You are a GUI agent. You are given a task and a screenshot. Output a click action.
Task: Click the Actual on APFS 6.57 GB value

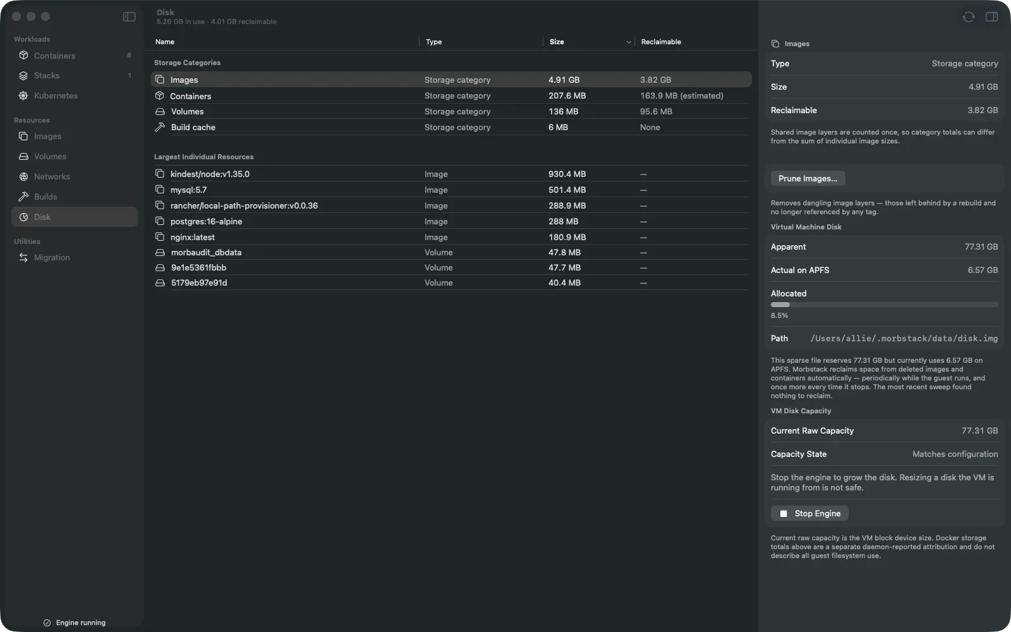pyautogui.click(x=983, y=270)
